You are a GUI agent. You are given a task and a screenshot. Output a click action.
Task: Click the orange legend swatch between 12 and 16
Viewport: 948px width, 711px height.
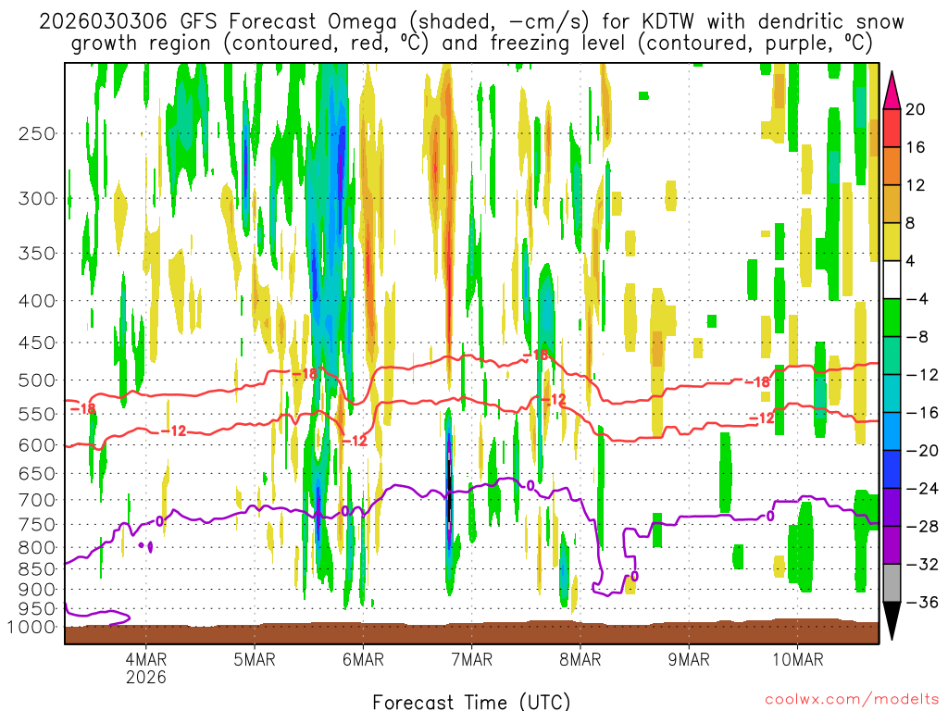[x=892, y=167]
